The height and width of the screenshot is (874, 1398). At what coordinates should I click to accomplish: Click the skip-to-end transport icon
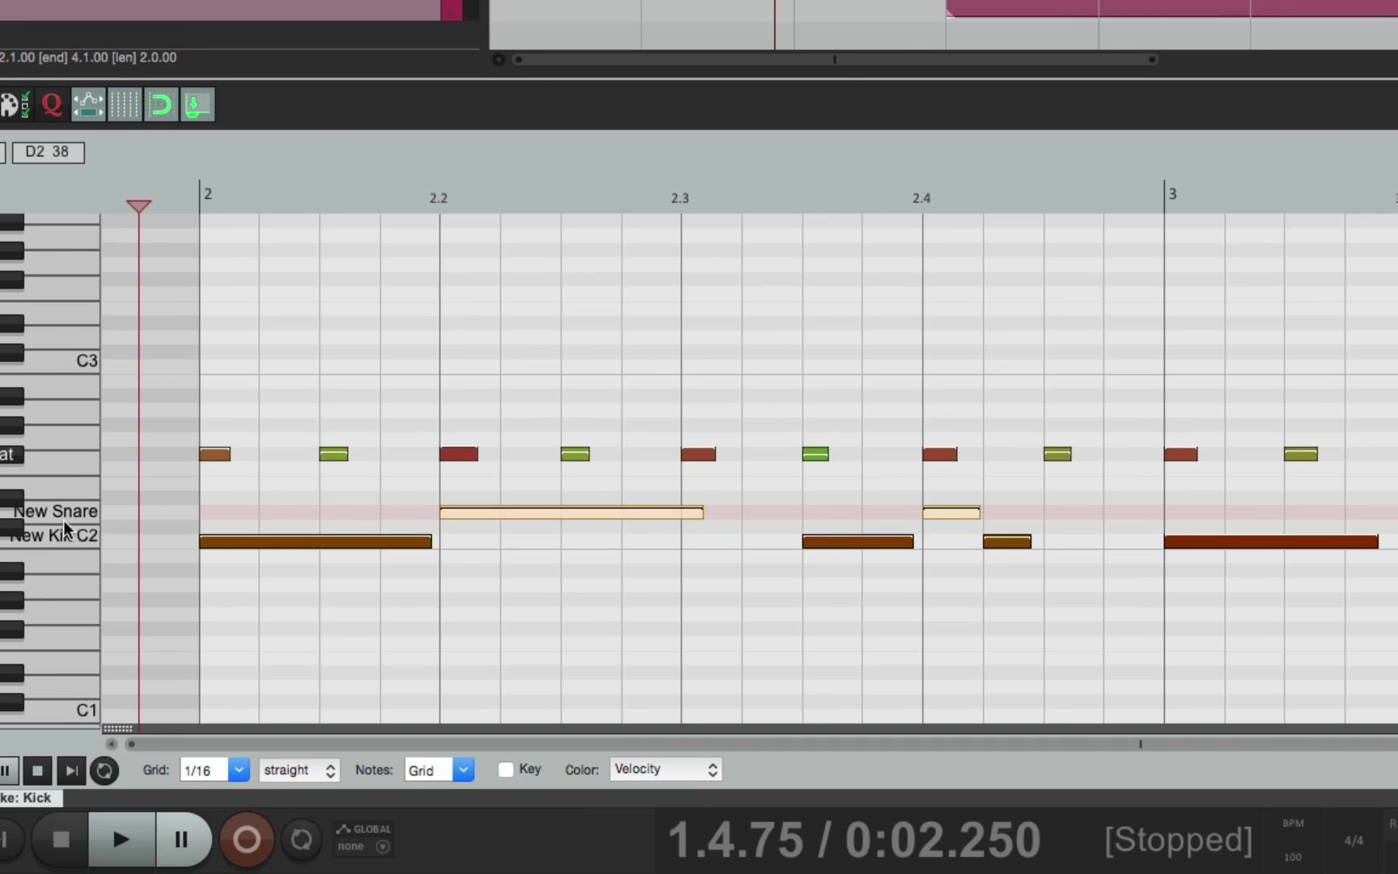71,770
